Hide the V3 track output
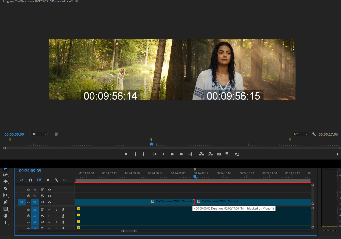 coord(49,189)
